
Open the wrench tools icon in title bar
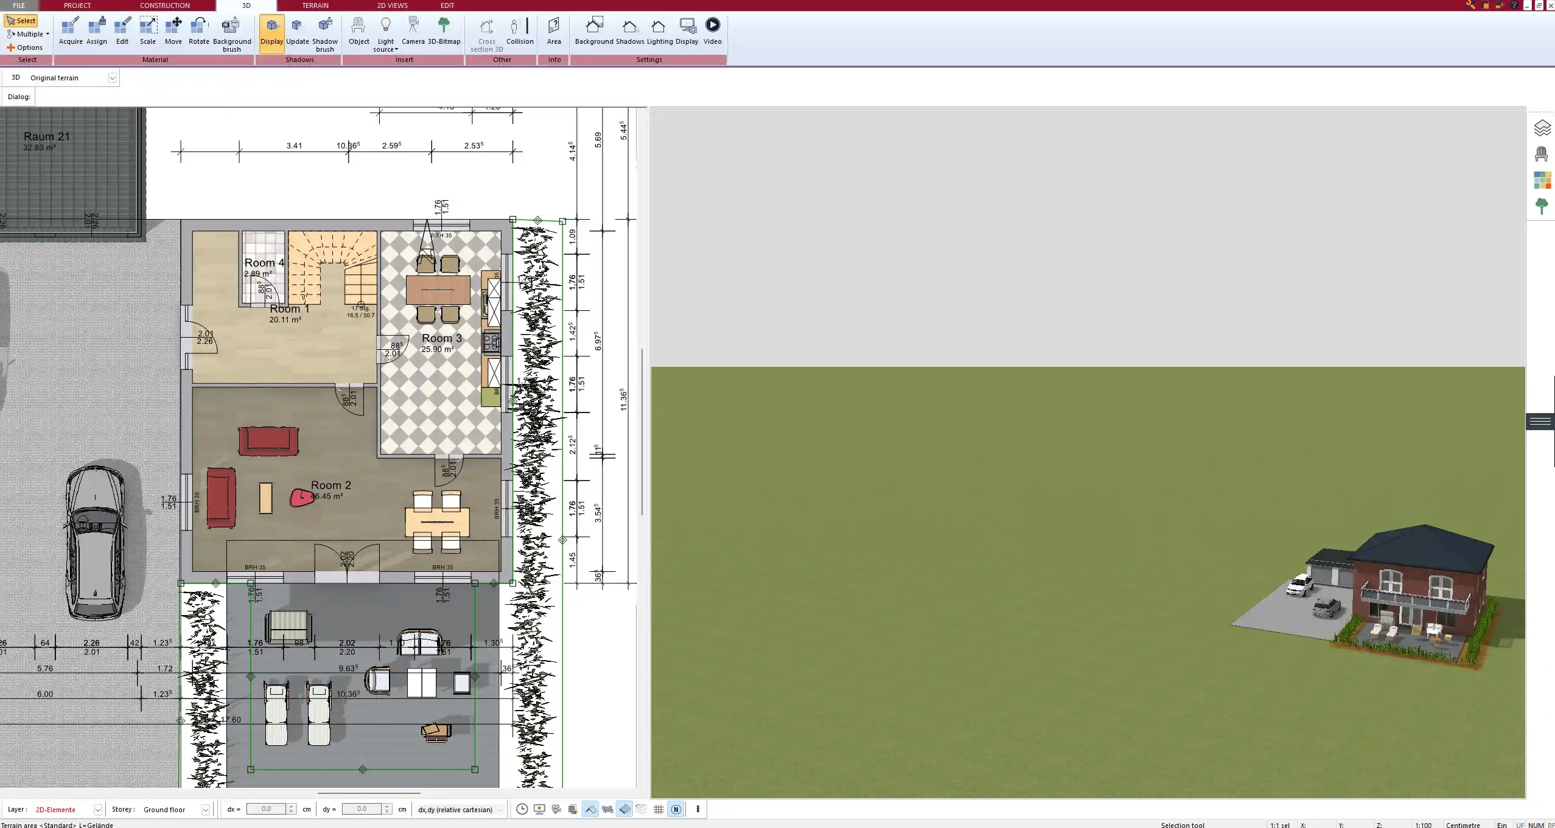(1470, 5)
